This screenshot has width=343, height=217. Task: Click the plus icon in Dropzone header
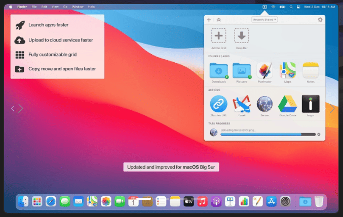(209, 20)
